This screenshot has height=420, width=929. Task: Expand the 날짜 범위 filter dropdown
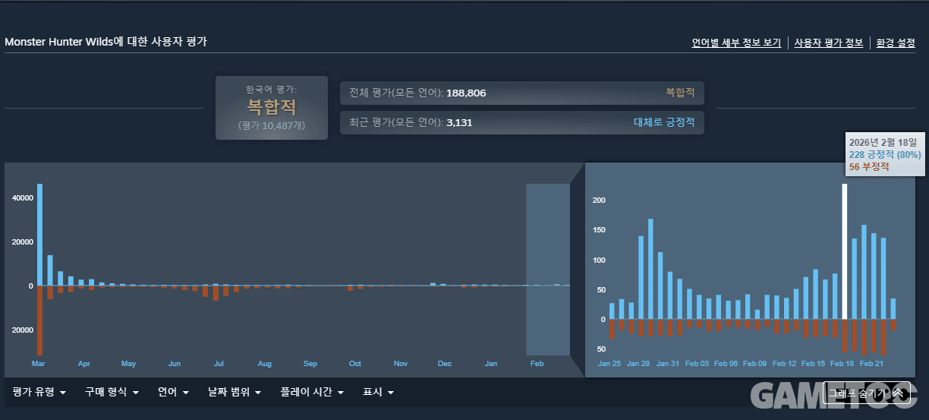pos(235,392)
